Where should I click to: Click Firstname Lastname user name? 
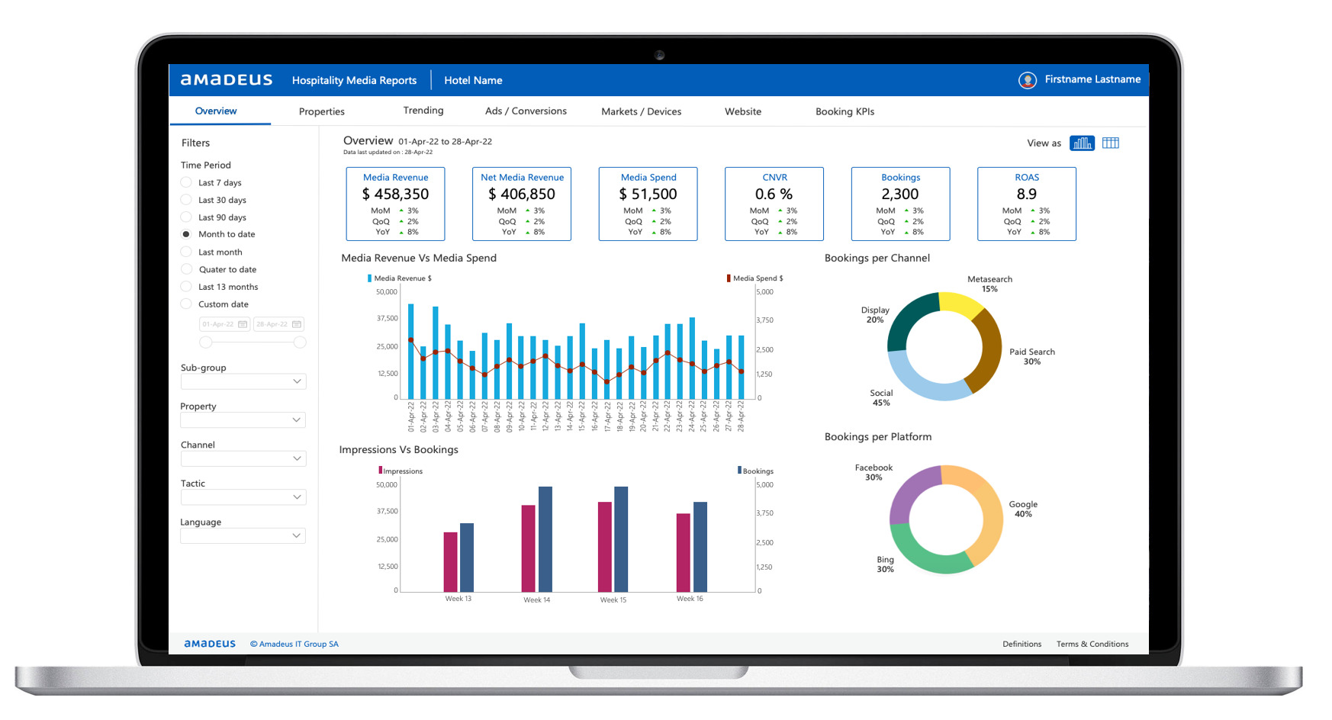(1092, 79)
